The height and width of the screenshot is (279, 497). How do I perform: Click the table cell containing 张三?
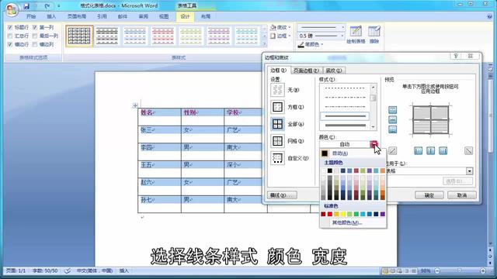pos(159,134)
